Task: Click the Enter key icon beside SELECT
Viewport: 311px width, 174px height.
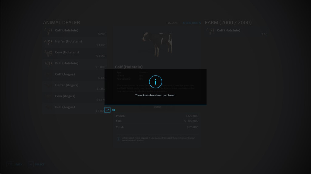Action: click(31, 164)
